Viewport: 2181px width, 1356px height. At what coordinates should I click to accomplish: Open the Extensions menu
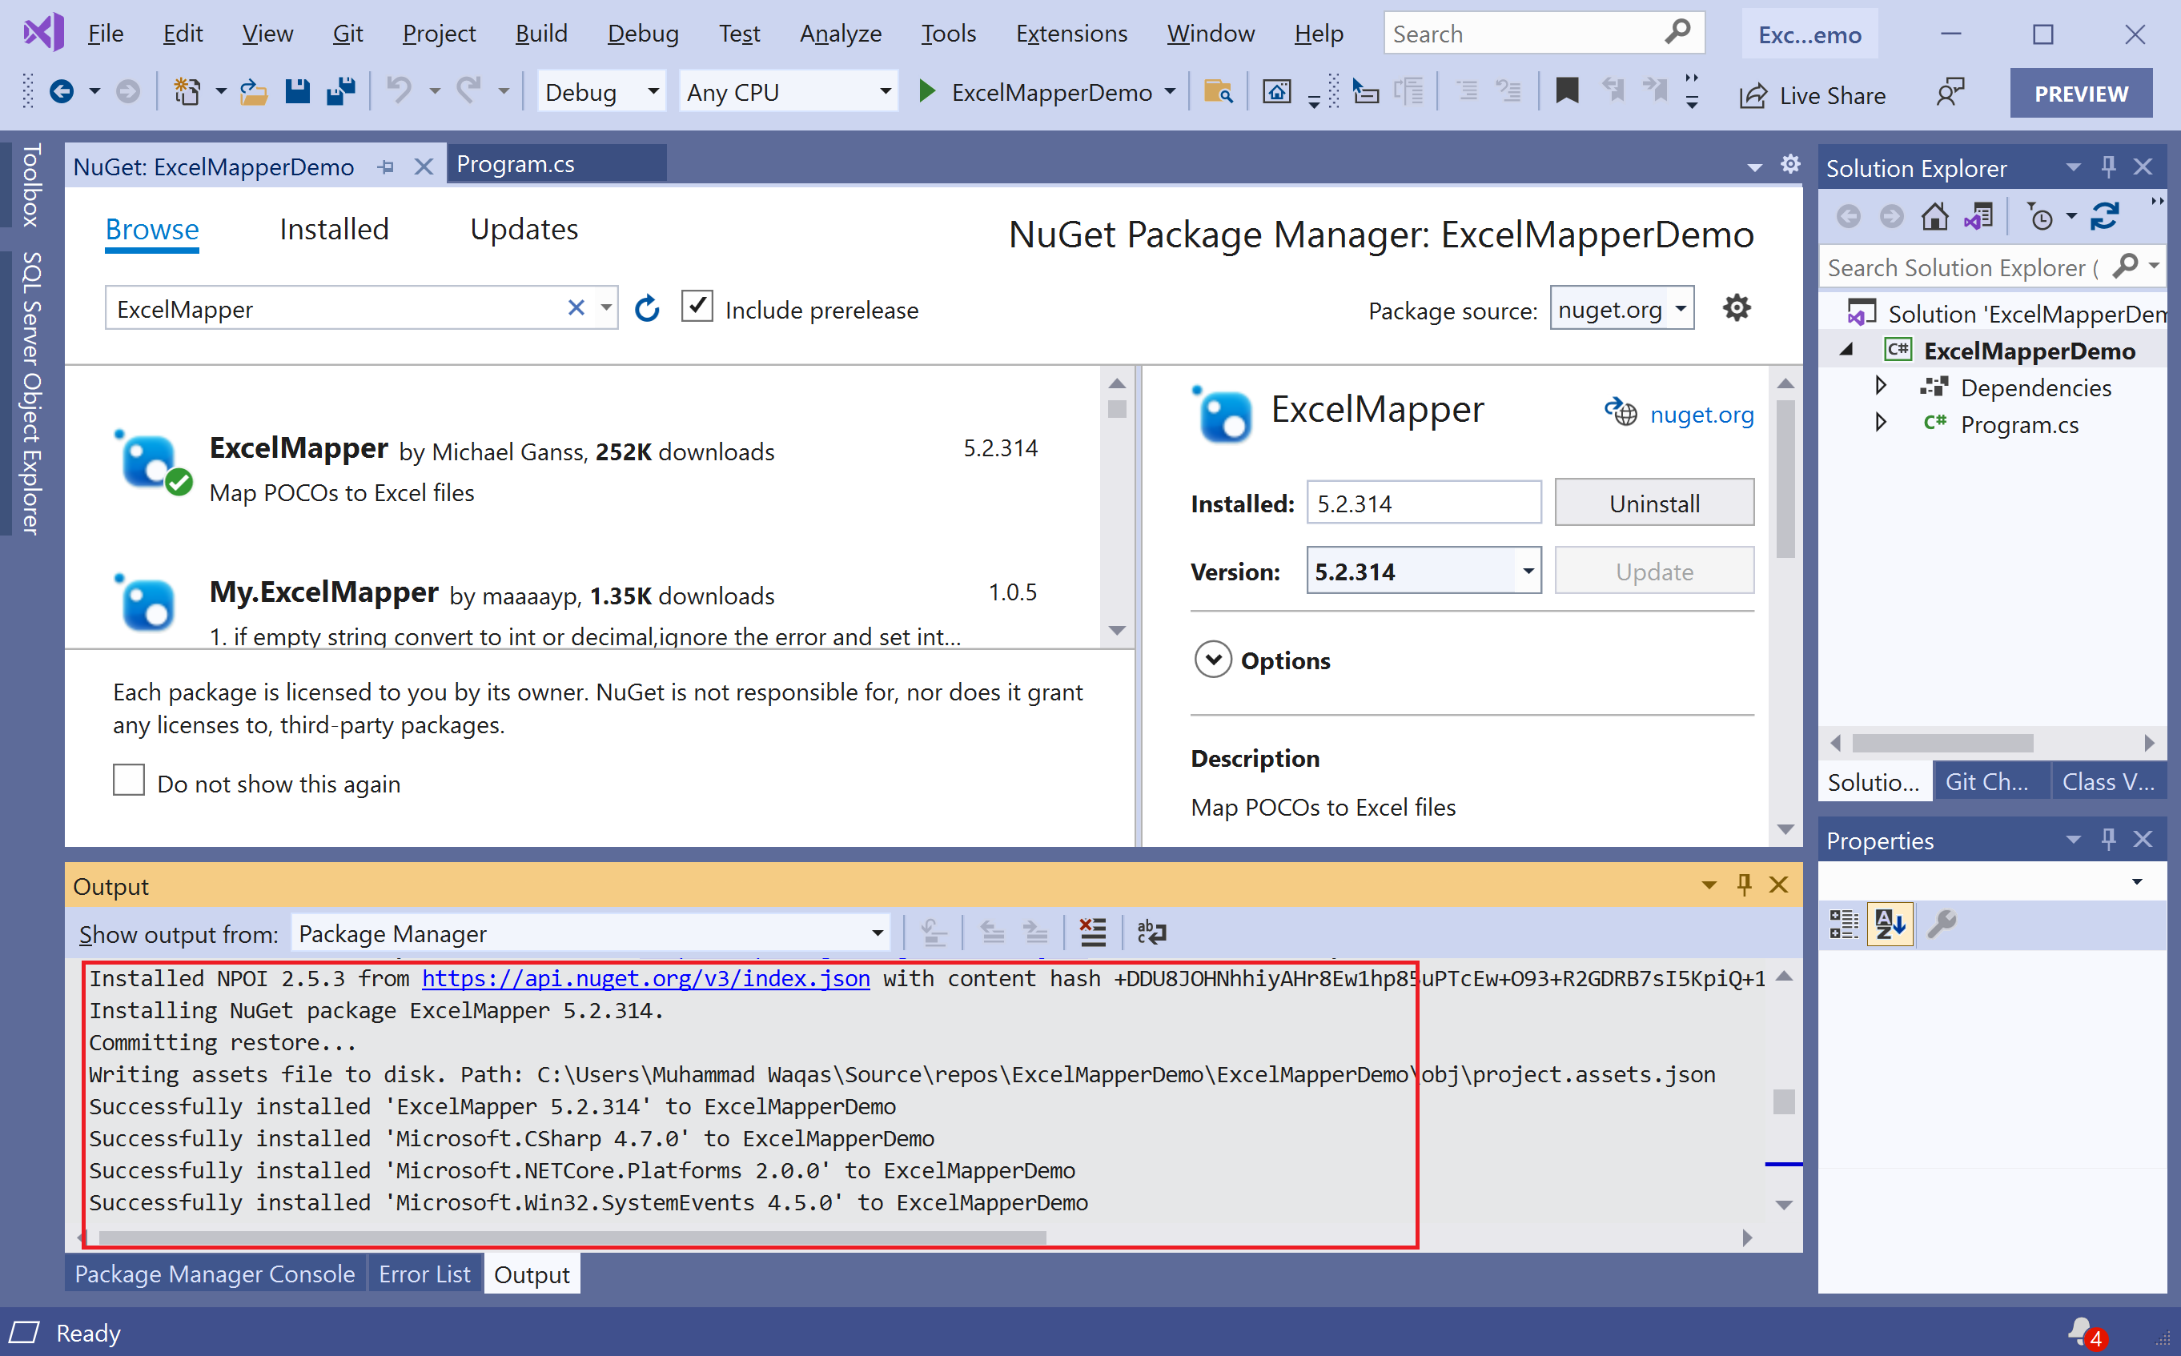(1070, 33)
